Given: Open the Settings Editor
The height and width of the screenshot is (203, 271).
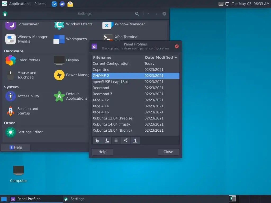Looking at the screenshot, I should tap(24, 132).
